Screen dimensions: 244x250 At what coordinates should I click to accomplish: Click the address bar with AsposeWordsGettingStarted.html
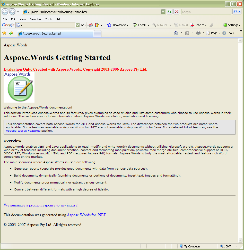[92, 12]
